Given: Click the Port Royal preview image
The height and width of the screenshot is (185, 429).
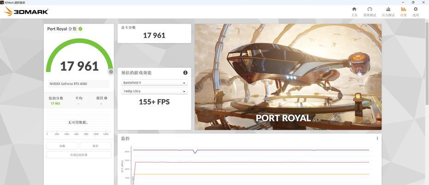Looking at the screenshot, I should tap(288, 77).
